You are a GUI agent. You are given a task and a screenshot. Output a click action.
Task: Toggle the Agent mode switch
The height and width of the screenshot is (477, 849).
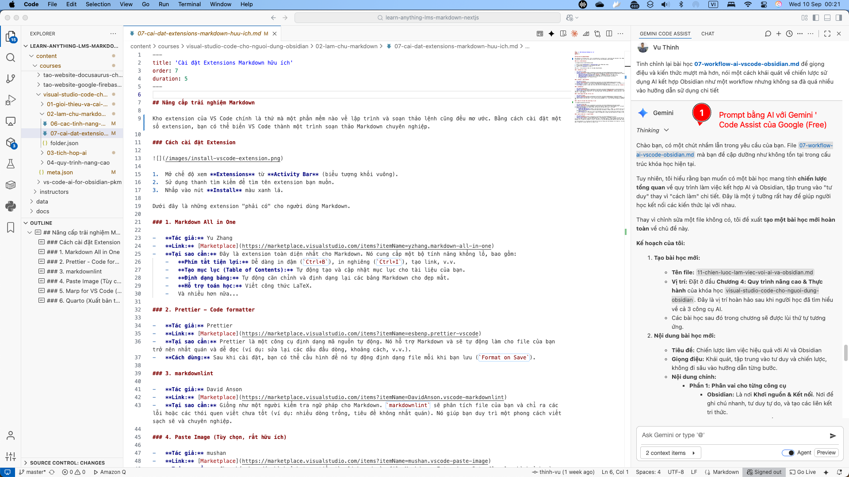point(788,453)
